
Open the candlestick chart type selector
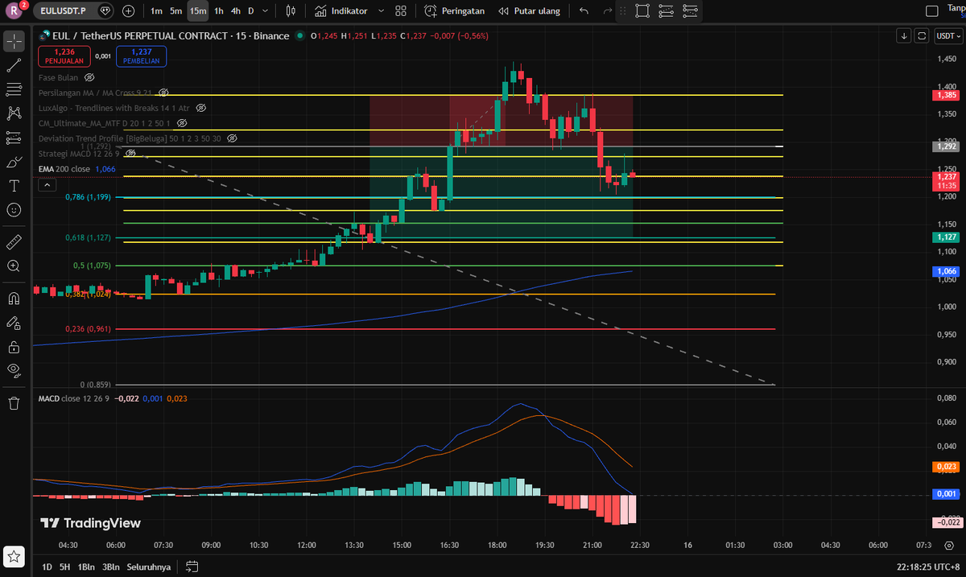291,11
